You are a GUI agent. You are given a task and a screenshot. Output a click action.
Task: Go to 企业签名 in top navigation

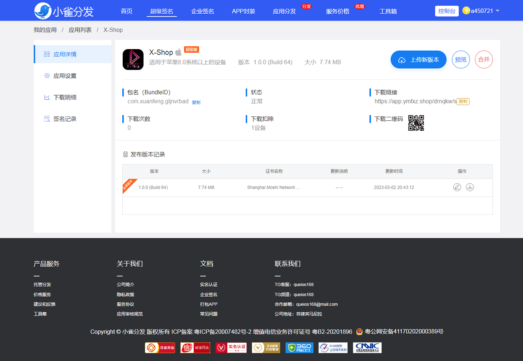tap(203, 11)
